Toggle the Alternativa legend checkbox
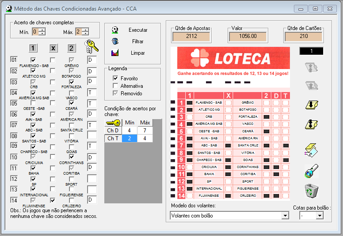343x236 pixels. (x=115, y=86)
